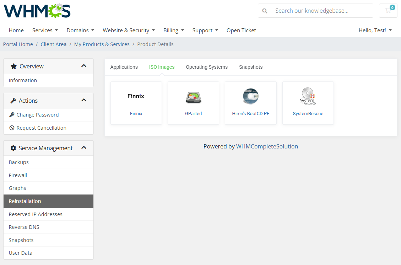Click the search magnifier icon
This screenshot has height=265, width=401.
click(x=265, y=11)
